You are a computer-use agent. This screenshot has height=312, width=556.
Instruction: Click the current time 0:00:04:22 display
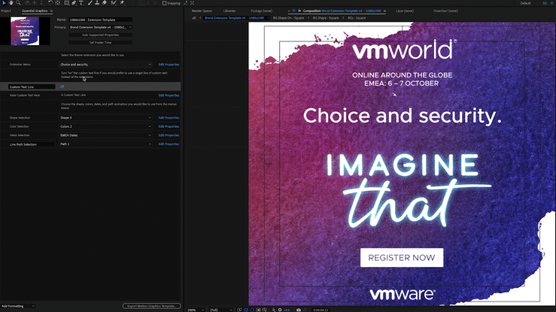pos(321,310)
